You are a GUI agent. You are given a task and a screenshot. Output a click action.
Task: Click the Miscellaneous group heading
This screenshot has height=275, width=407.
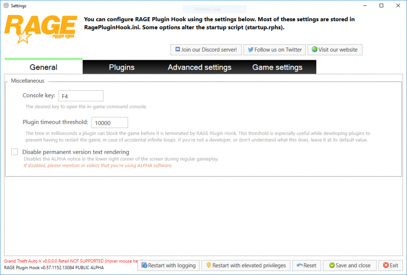tap(28, 81)
